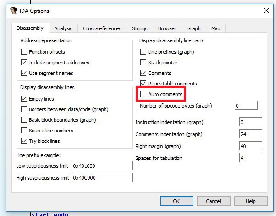Switch to the Analysis tab
The height and width of the screenshot is (216, 276).
(x=63, y=28)
